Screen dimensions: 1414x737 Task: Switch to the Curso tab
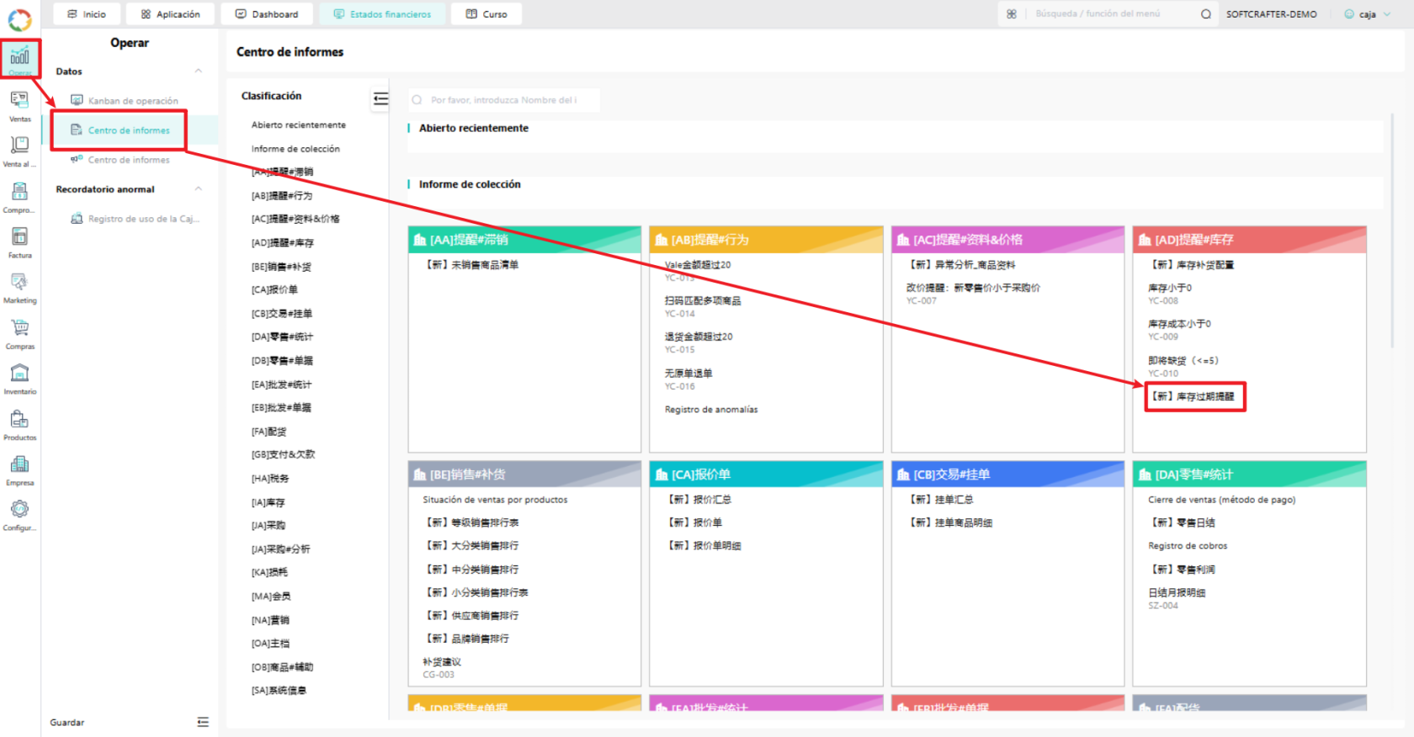[486, 14]
